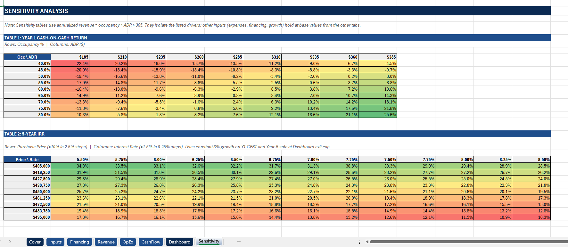The image size is (568, 247).
Task: Click the 3.0% cell in 50.0% row
Action: tap(377, 76)
